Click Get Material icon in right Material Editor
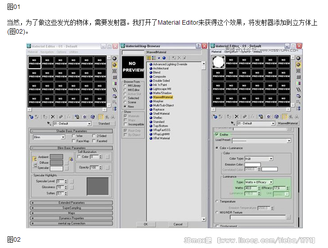Viewport: 328px width, 248px height. click(215, 117)
